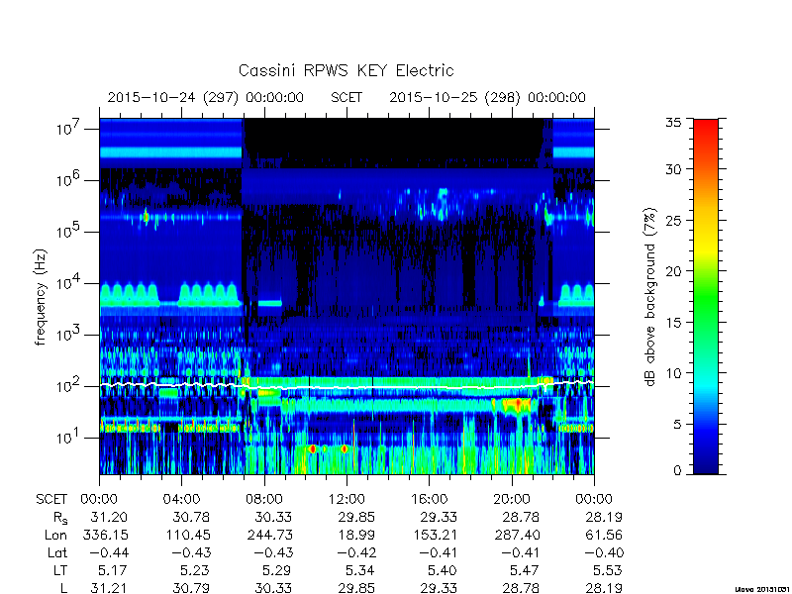Viewport: 792px width, 594px height.
Task: Click the Lon value 61.56
Action: pyautogui.click(x=604, y=535)
